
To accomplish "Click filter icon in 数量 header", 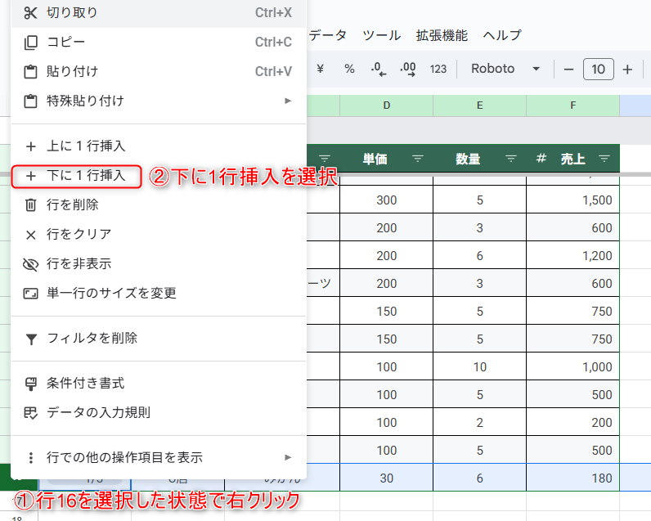I will 511,159.
